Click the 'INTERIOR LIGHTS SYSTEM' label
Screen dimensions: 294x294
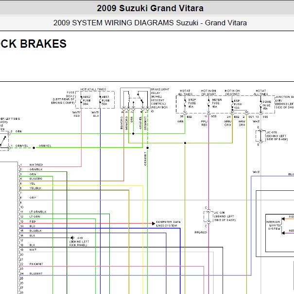(x=274, y=225)
